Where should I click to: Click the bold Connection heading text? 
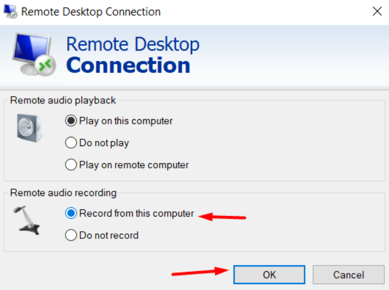pos(128,65)
